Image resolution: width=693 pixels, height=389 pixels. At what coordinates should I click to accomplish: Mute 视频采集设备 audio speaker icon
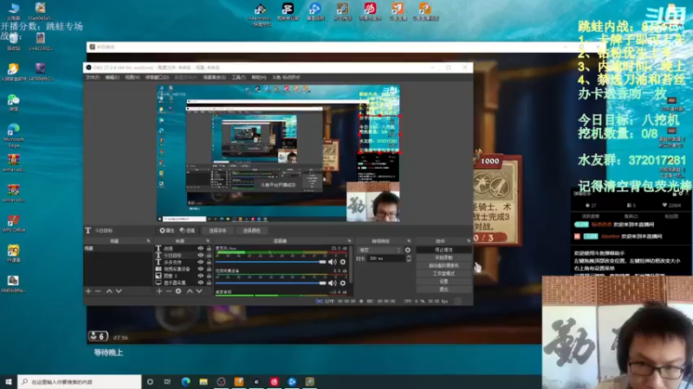click(333, 283)
